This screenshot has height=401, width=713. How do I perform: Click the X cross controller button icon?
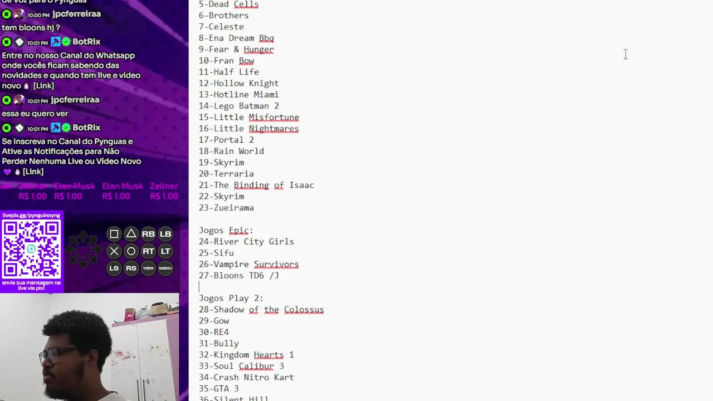114,251
